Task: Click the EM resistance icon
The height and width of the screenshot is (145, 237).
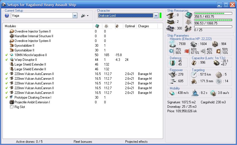Action: 171,51
